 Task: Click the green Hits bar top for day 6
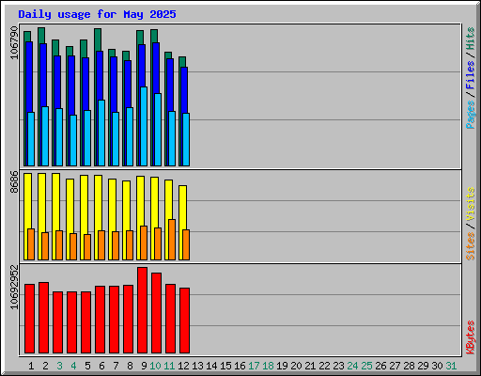[x=98, y=39]
